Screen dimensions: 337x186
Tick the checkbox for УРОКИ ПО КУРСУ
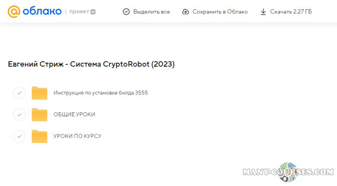(19, 136)
